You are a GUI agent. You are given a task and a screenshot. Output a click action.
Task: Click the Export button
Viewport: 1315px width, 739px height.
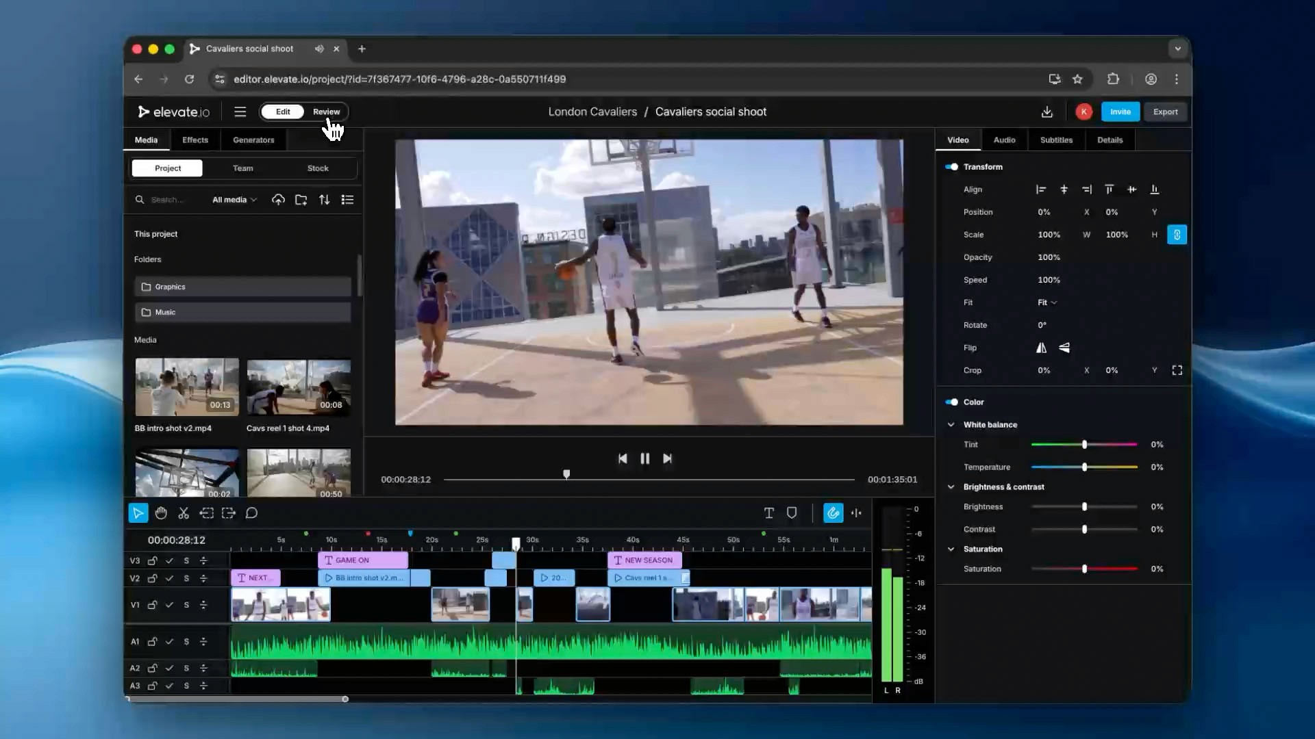click(x=1165, y=112)
